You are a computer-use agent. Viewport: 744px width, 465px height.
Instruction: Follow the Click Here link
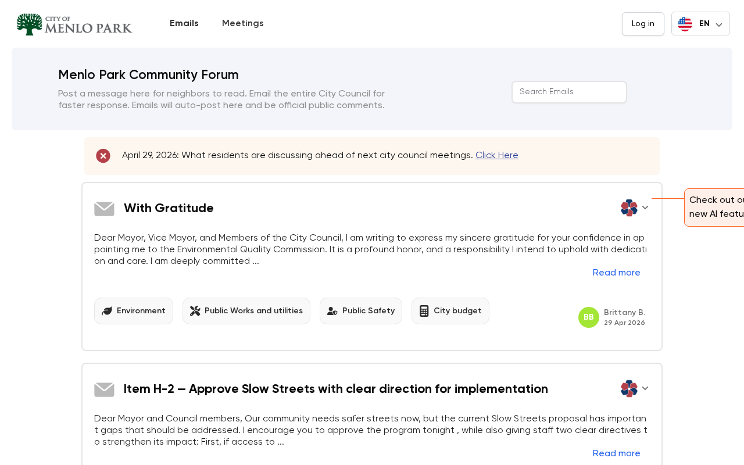coord(497,156)
